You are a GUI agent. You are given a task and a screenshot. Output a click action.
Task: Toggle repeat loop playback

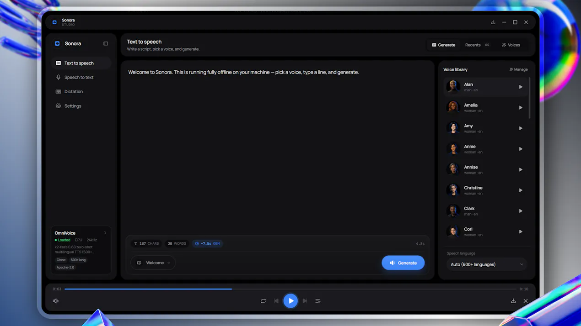(x=263, y=301)
